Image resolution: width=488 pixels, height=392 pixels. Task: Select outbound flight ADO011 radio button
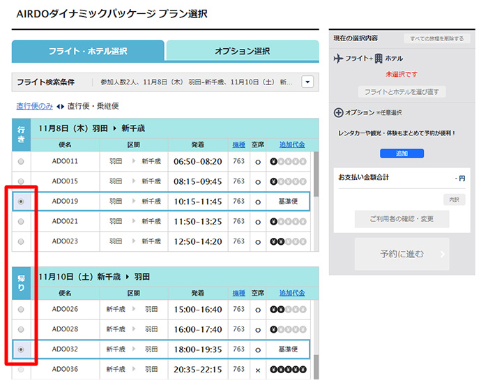[x=21, y=162]
